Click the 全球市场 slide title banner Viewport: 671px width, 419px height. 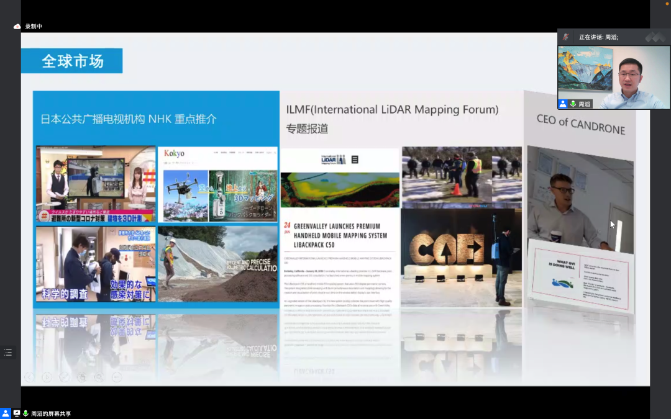72,61
